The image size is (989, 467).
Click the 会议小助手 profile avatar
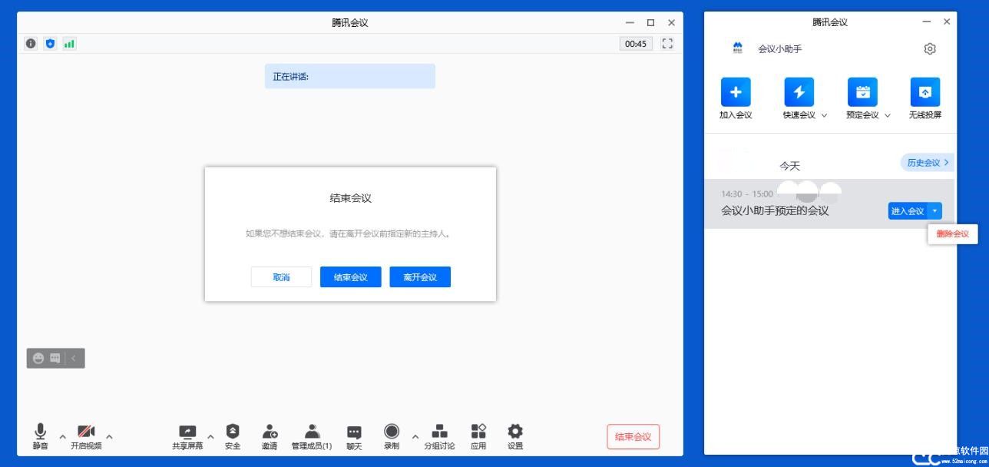pos(738,48)
